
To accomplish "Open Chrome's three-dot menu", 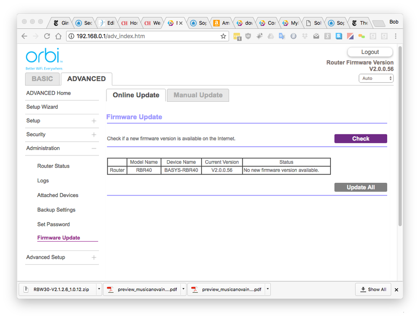I will pyautogui.click(x=396, y=36).
